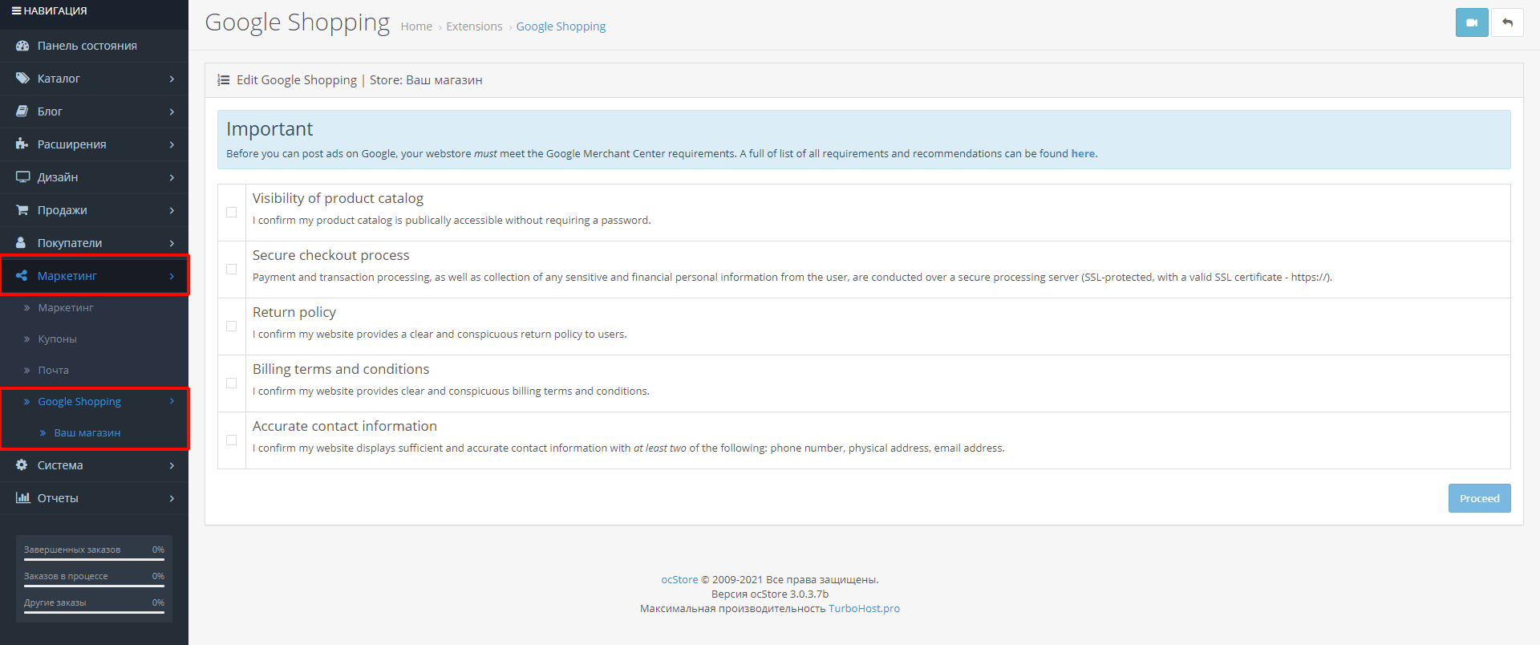Tick the Secure checkout process checkbox
This screenshot has height=645, width=1540.
pos(232,270)
